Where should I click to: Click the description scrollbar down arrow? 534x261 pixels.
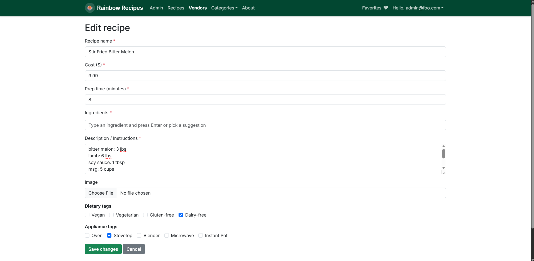coord(443,168)
